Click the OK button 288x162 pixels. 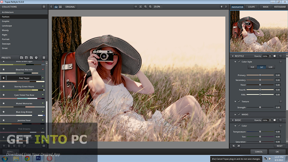click(277, 152)
